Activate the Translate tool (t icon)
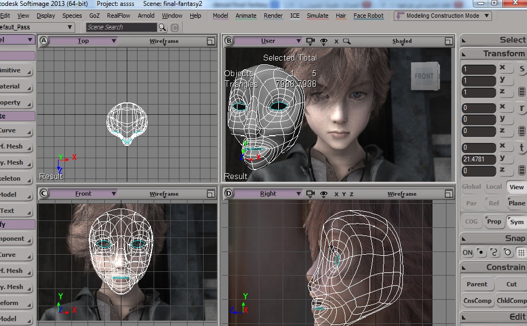Viewport: 527px width, 326px height. pos(522,147)
